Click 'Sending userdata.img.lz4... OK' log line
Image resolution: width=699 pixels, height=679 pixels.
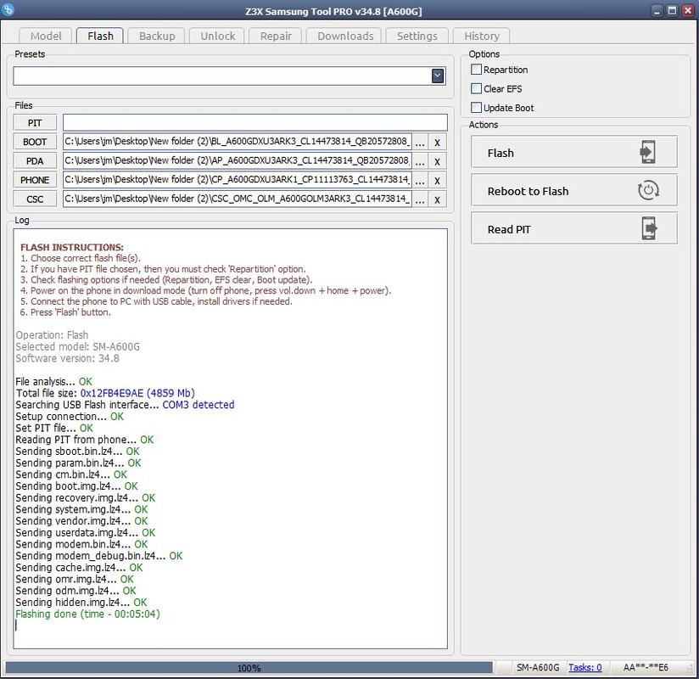86,532
